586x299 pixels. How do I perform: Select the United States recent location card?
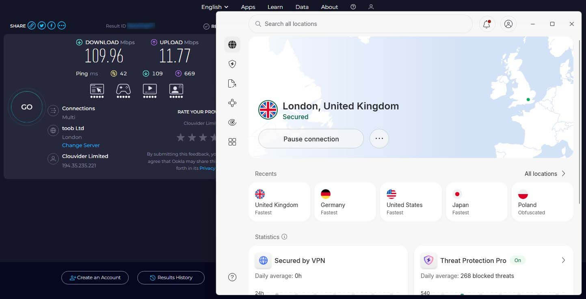(x=411, y=202)
